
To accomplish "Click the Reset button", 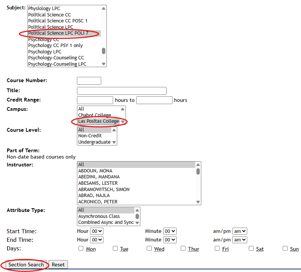I will [x=58, y=265].
